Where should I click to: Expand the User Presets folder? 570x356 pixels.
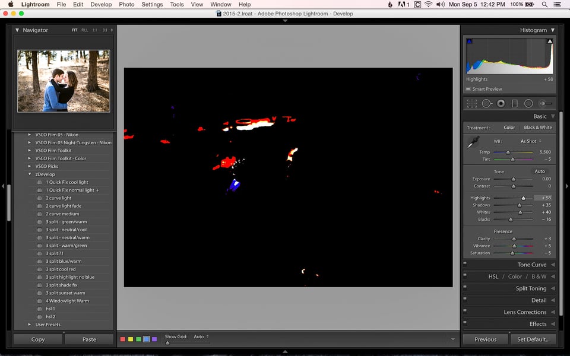tap(30, 325)
